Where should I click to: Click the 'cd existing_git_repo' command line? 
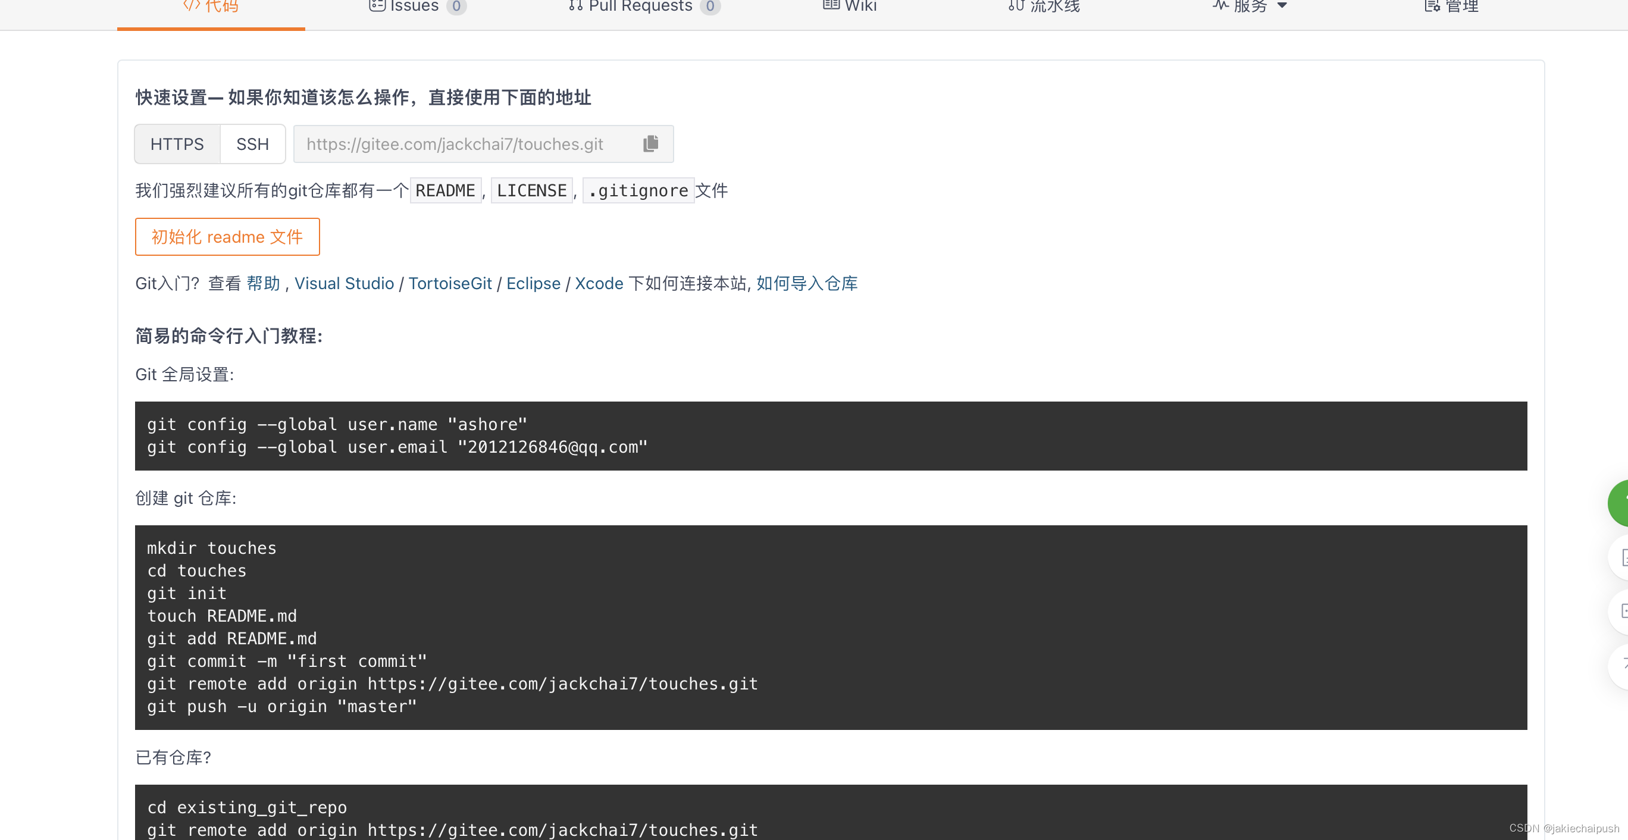pos(247,808)
